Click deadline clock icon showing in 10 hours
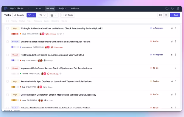 click(46, 34)
